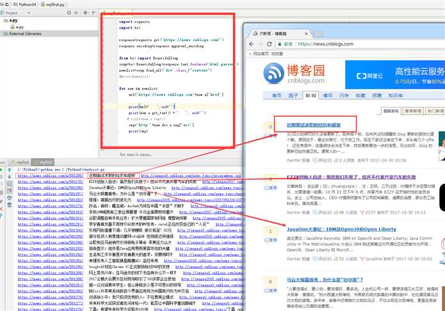Open the 知识库 navigation tab on cnblogs
This screenshot has width=445, height=311.
[x=395, y=95]
